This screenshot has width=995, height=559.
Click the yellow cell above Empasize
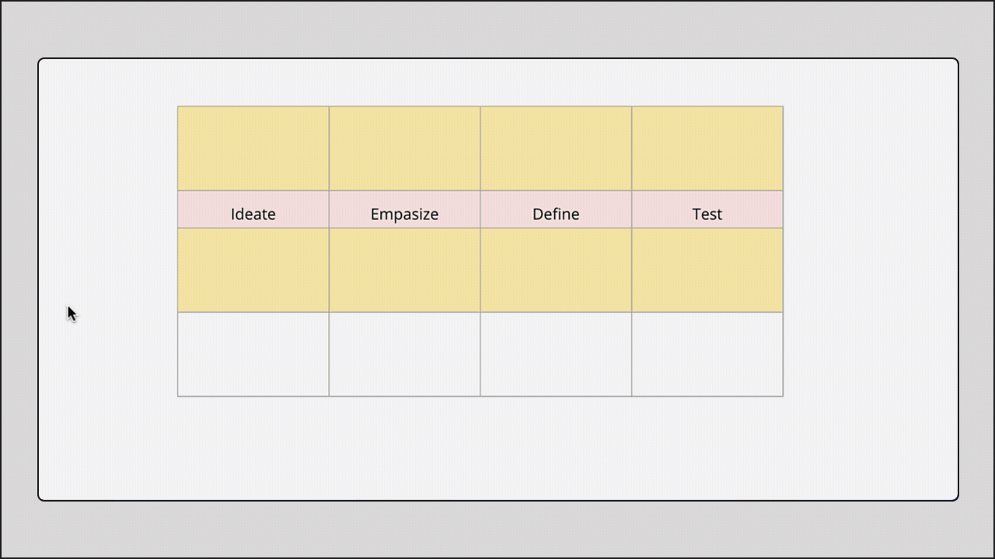tap(404, 148)
